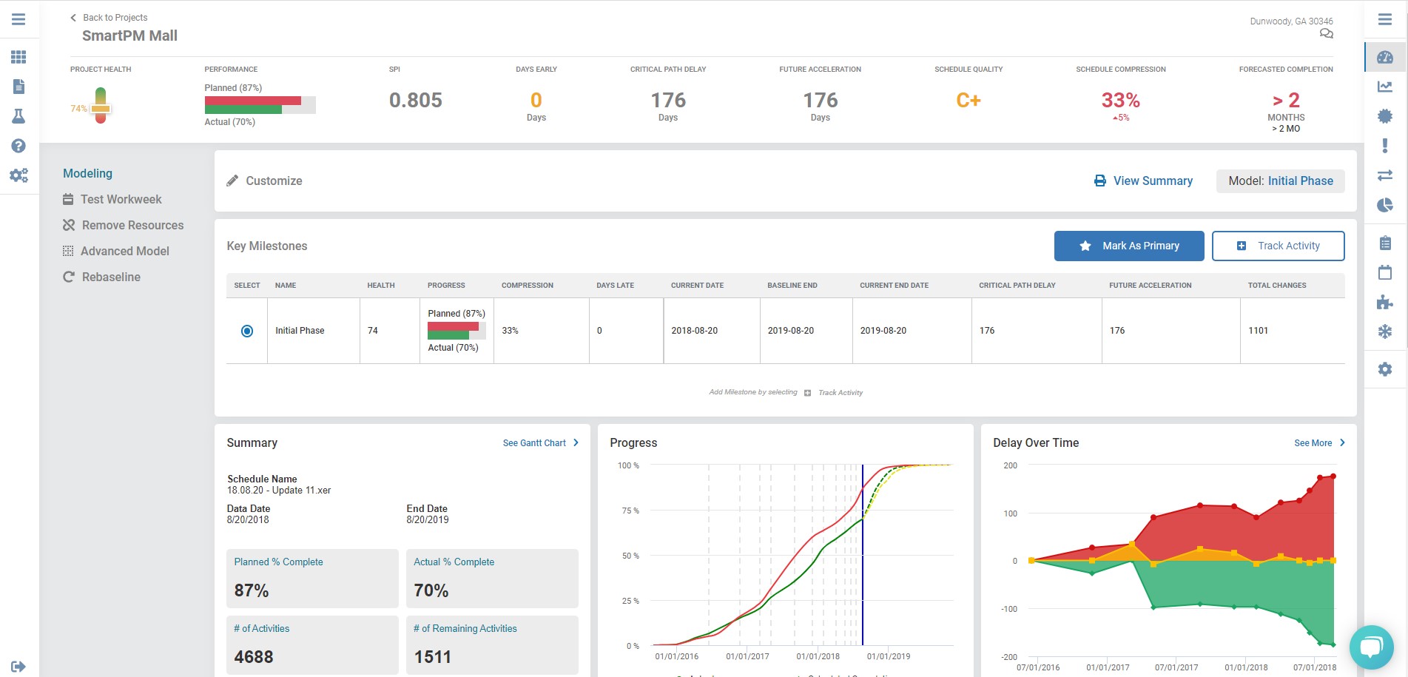Click the Mark As Primary button
This screenshot has width=1408, height=677.
tap(1129, 245)
